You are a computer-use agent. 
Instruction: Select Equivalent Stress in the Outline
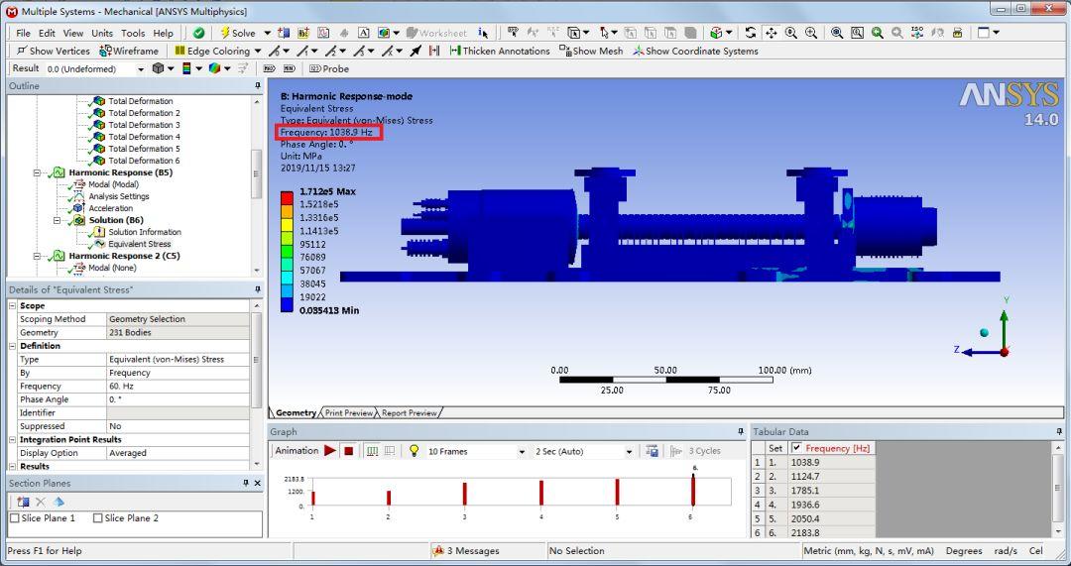point(140,244)
